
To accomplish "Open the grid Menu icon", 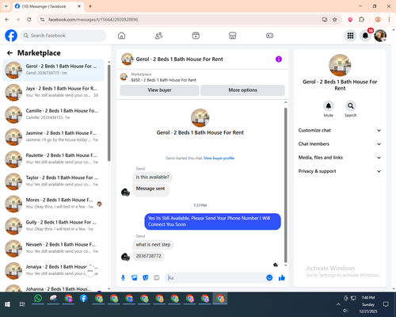I will (350, 36).
